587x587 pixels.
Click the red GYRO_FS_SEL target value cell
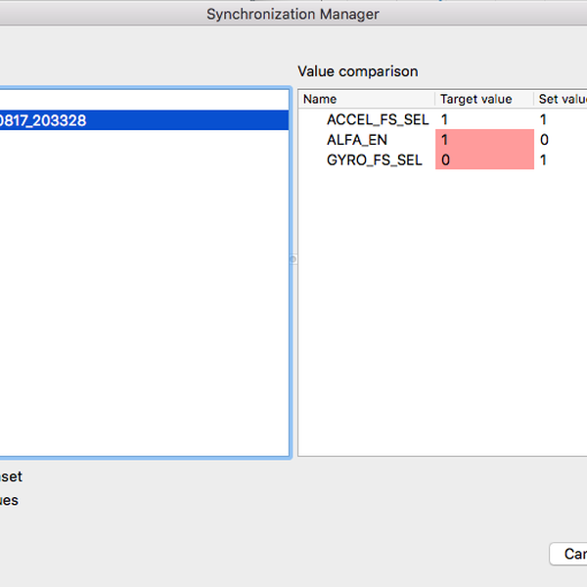483,159
